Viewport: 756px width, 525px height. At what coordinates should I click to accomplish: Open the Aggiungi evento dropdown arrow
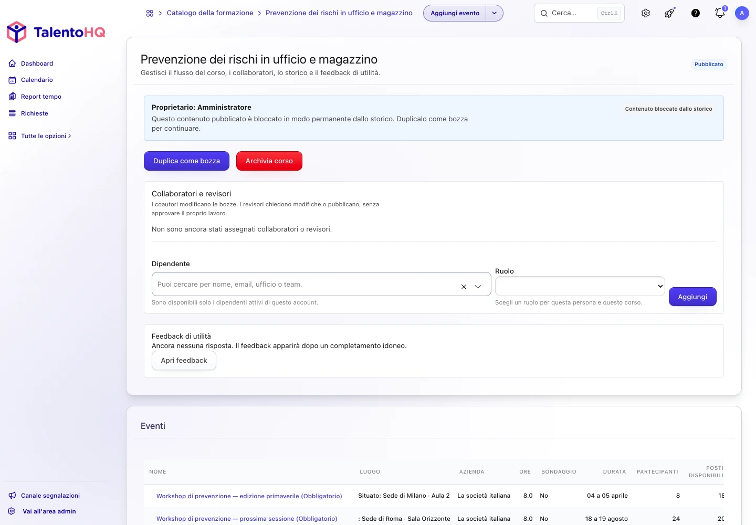pyautogui.click(x=495, y=13)
